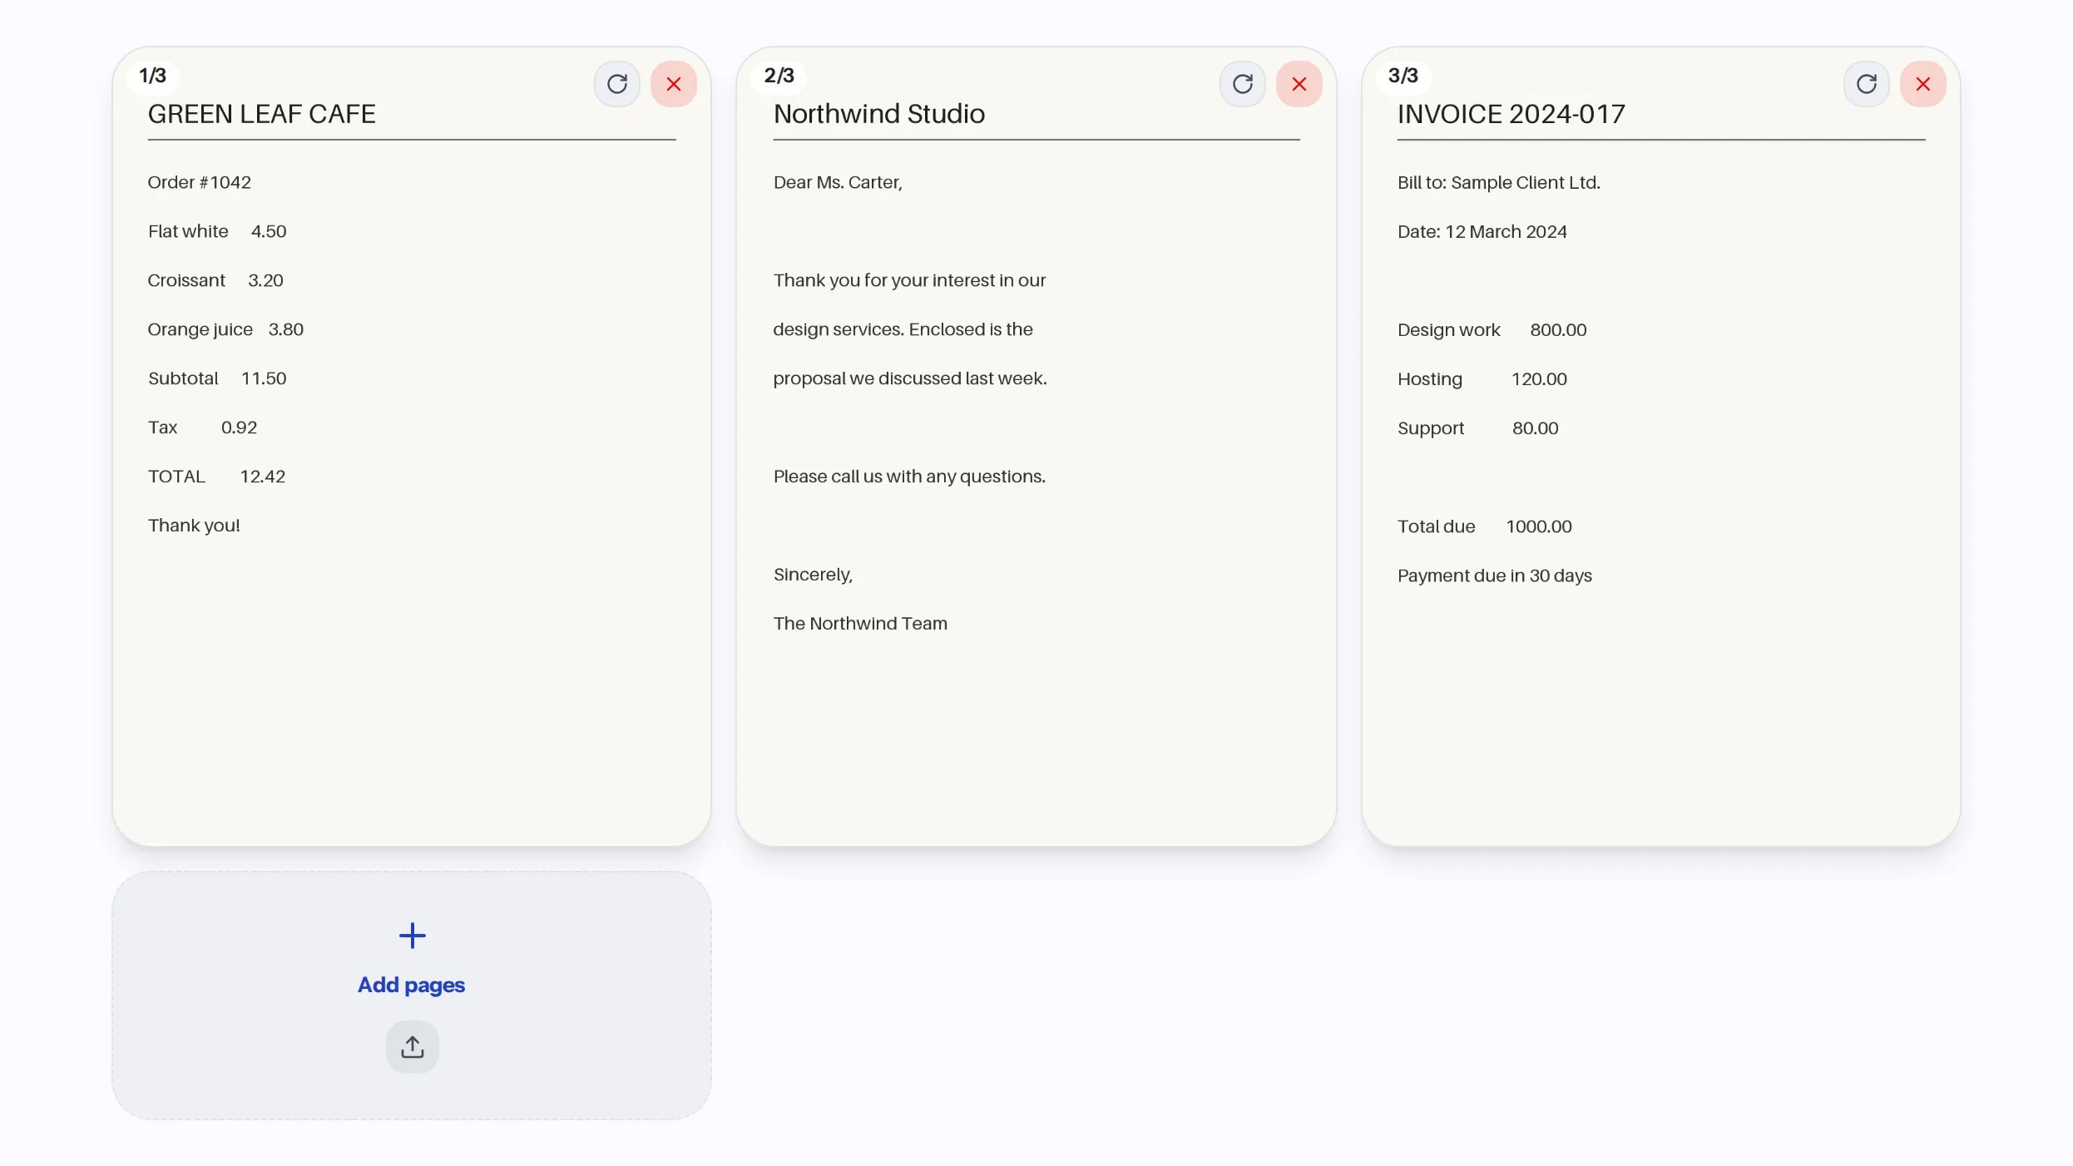
Task: Click the Design work 800.00 line
Action: 1492,330
